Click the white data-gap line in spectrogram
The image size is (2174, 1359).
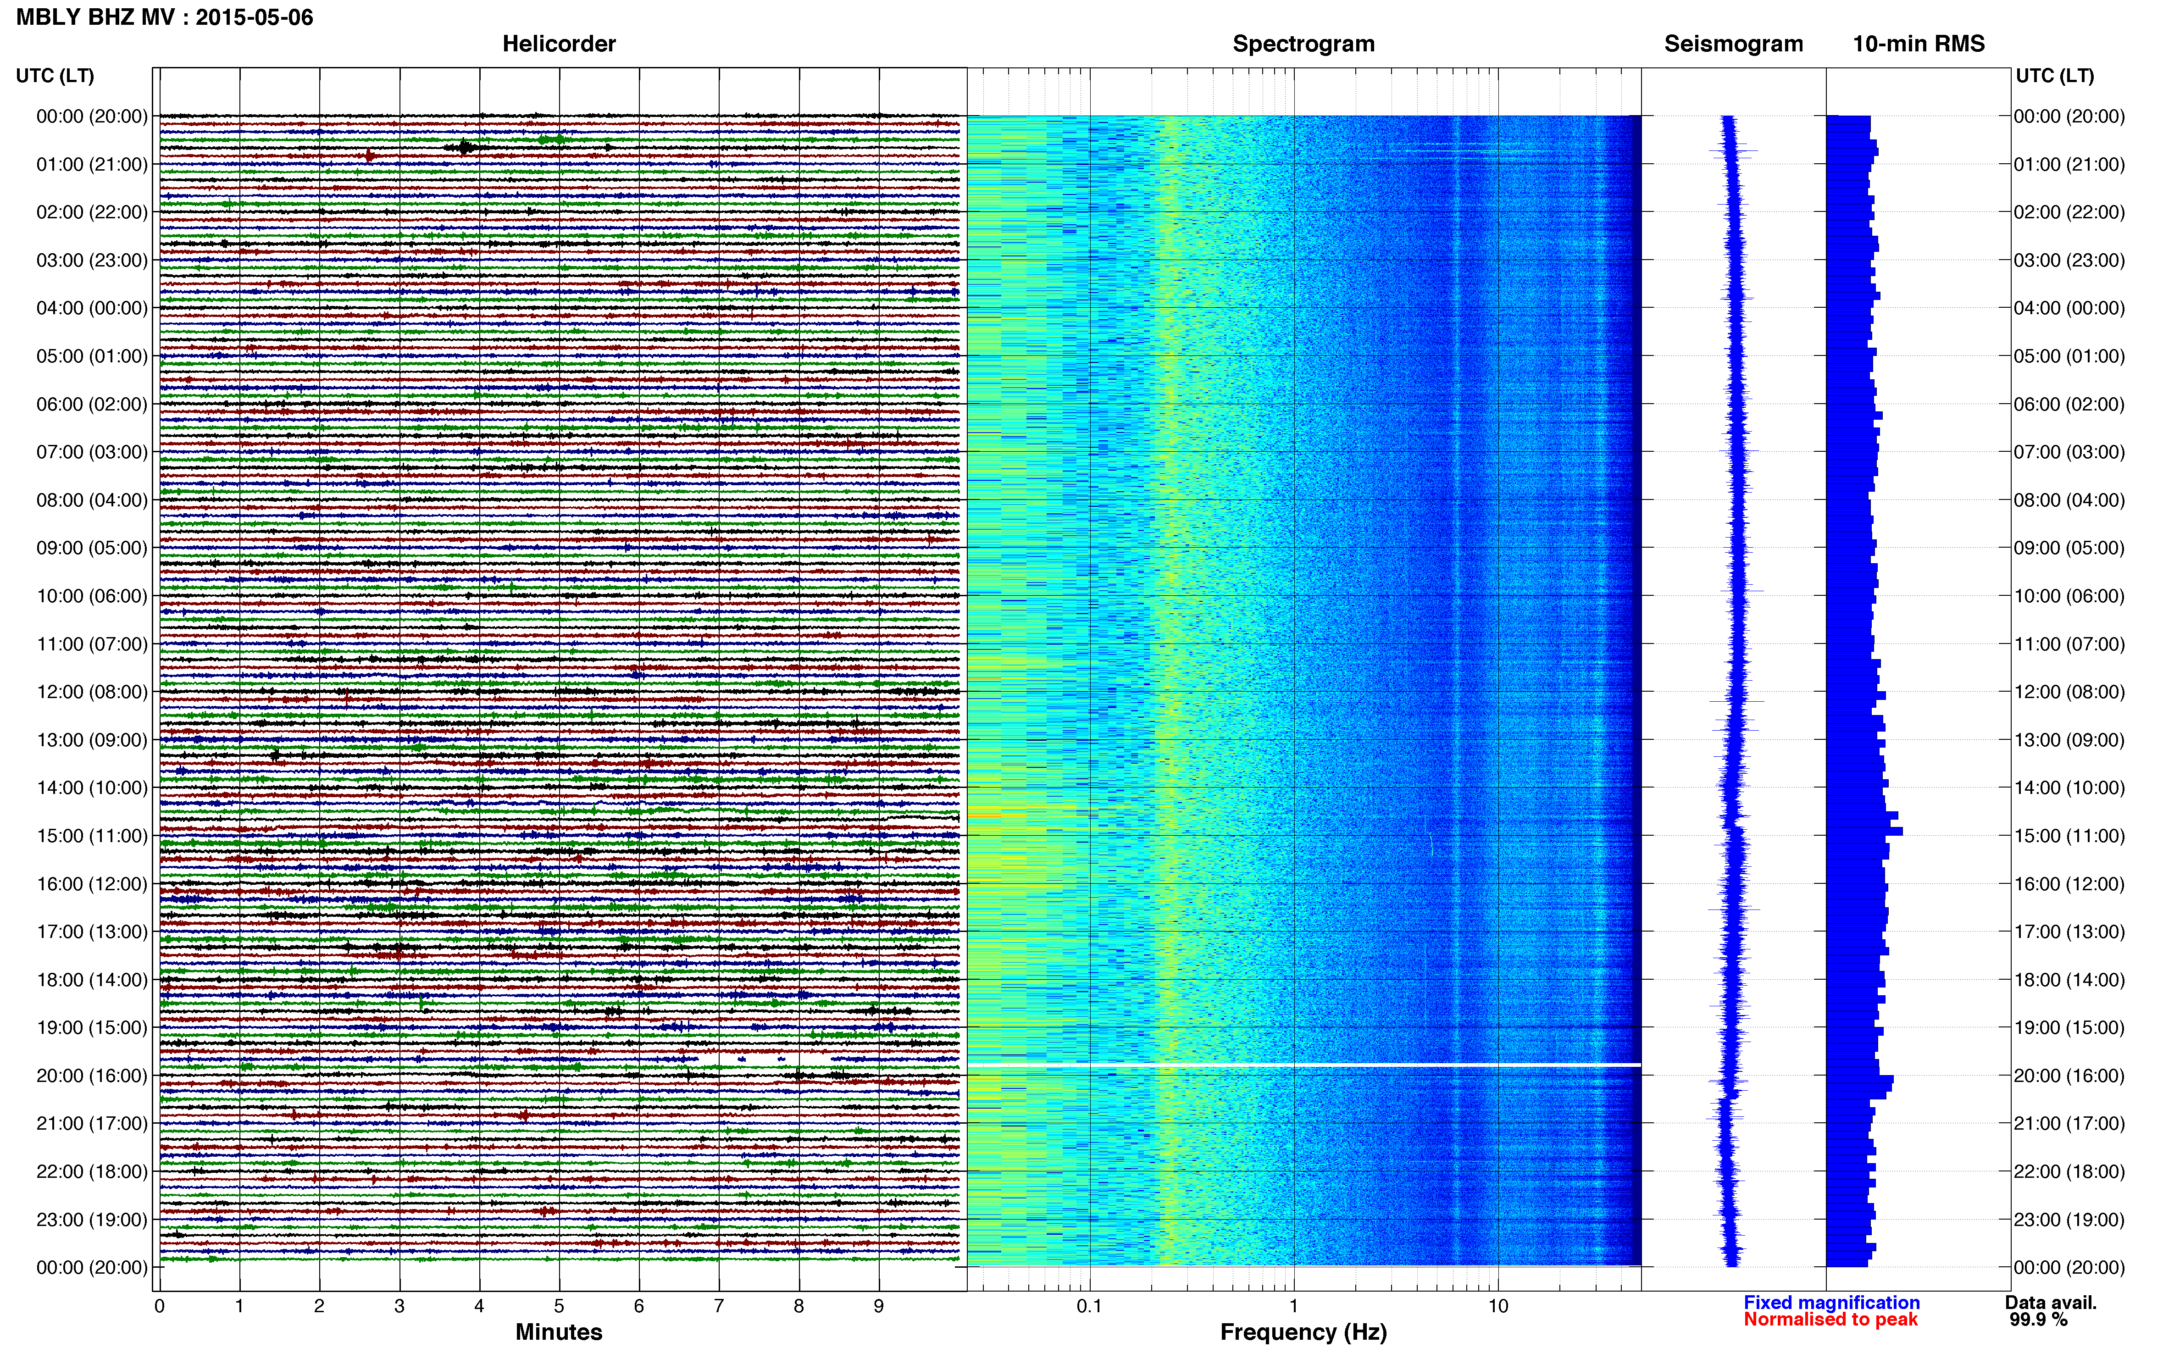click(x=1304, y=1065)
